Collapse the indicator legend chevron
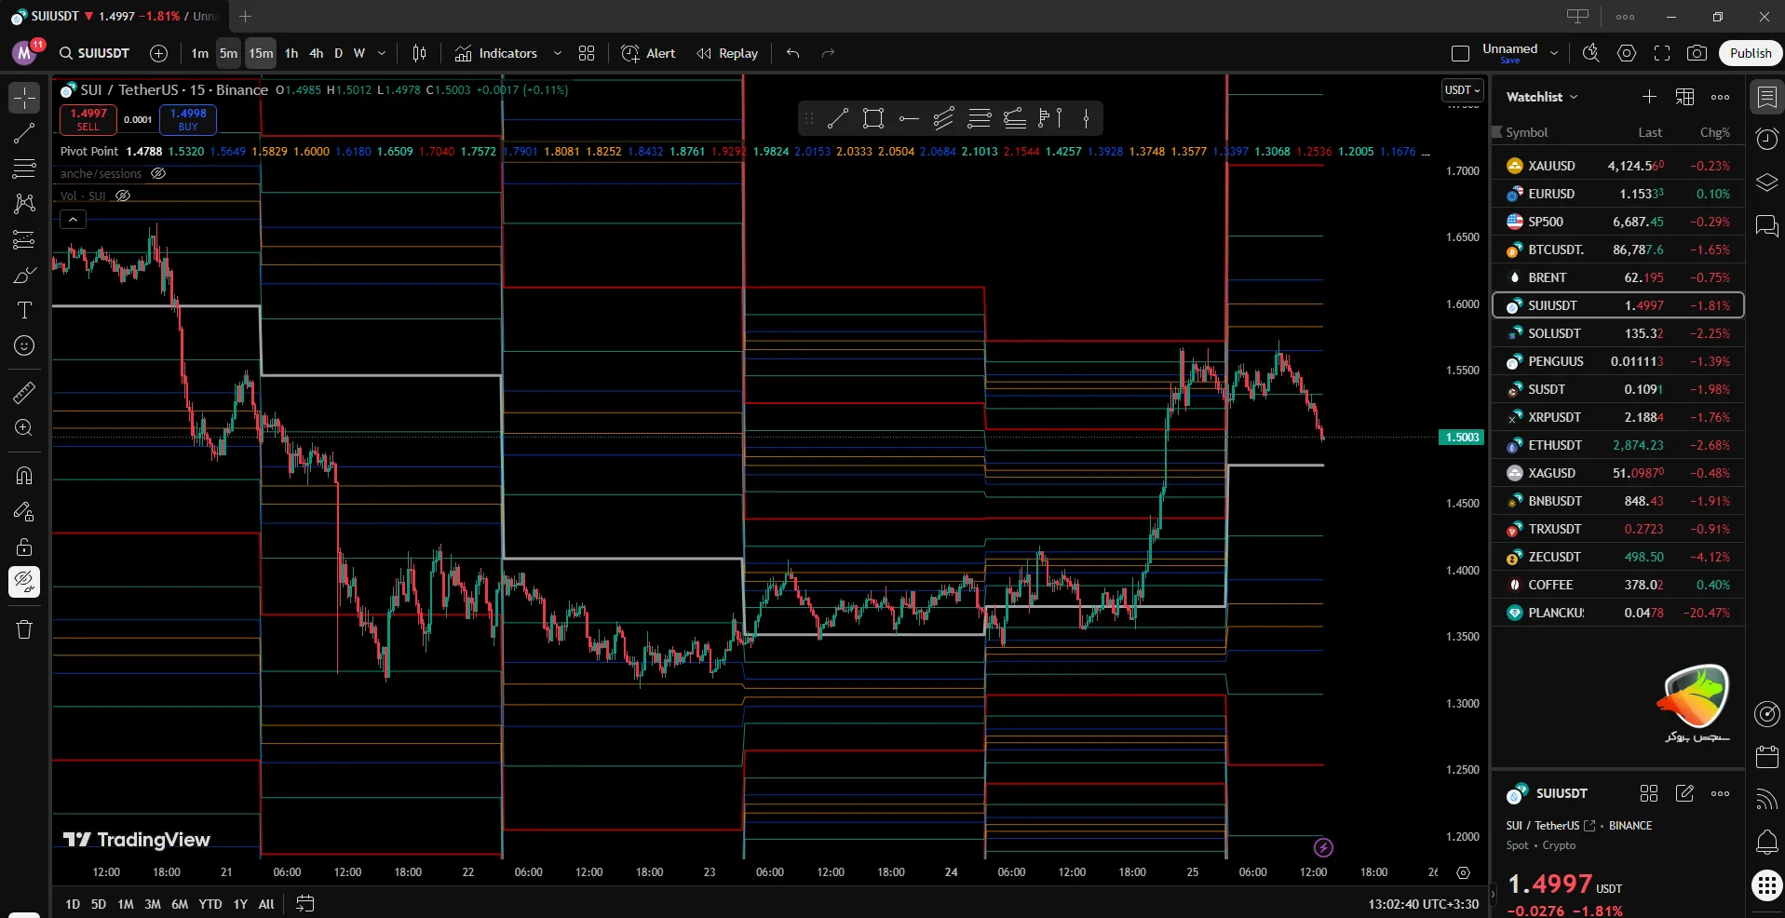Screen dimensions: 1785x918 coord(73,220)
